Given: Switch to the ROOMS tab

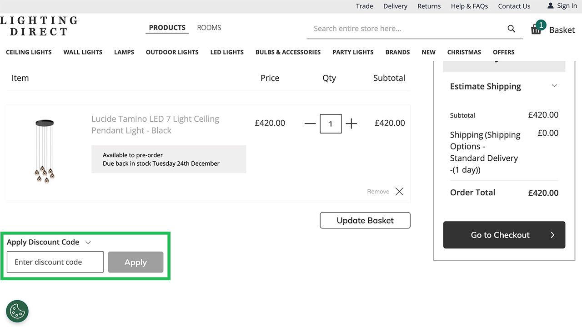Looking at the screenshot, I should 209,27.
